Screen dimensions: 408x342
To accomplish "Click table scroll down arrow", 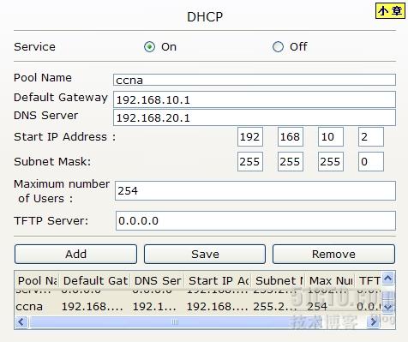I will click(388, 307).
